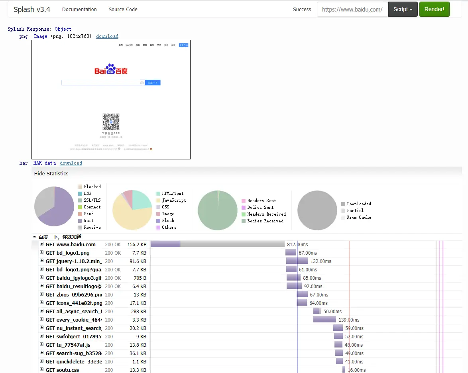Click the Render! button

pos(434,9)
